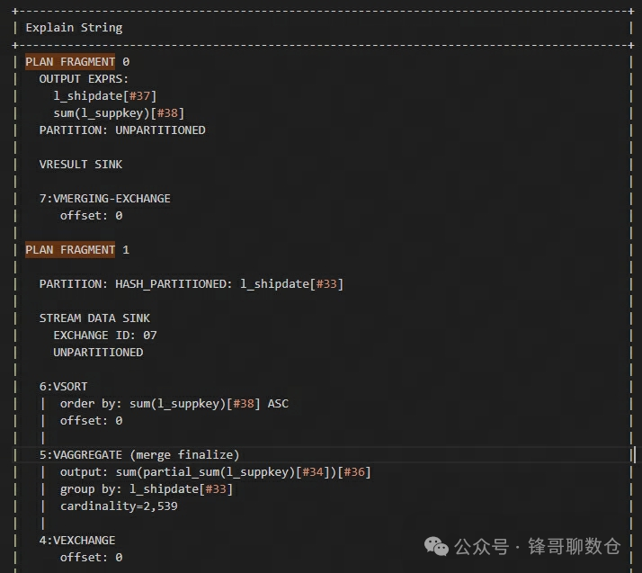The image size is (642, 573).
Task: Select the 'STREAM DATA SINK' line
Action: pos(94,318)
